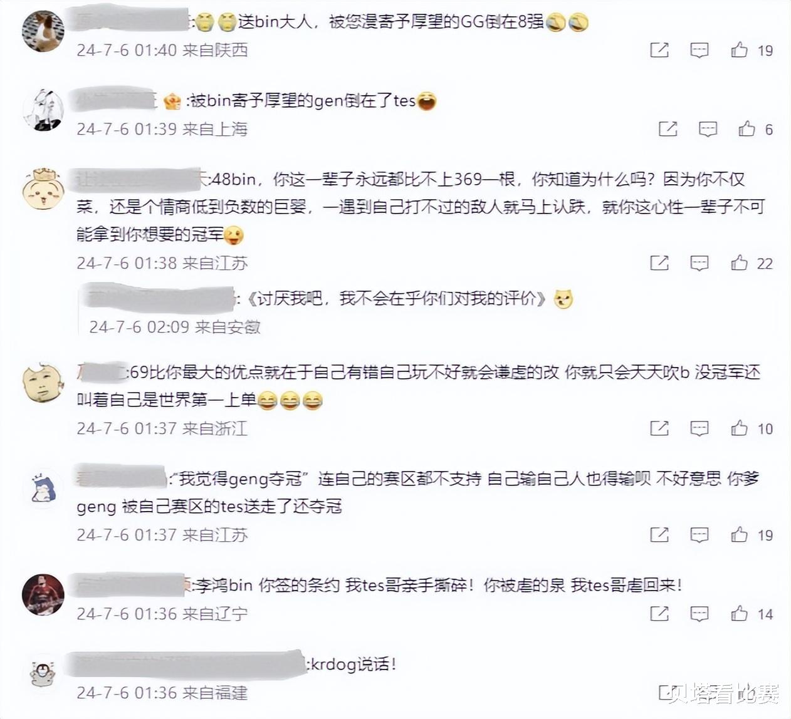Share the 01:37 Zhejiang comment

coord(659,428)
